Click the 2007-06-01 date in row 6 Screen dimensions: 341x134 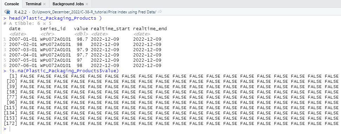(x=23, y=66)
